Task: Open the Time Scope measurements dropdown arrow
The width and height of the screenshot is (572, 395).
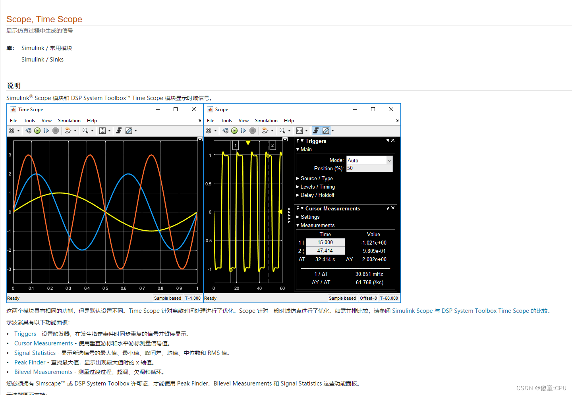Action: pyautogui.click(x=136, y=131)
